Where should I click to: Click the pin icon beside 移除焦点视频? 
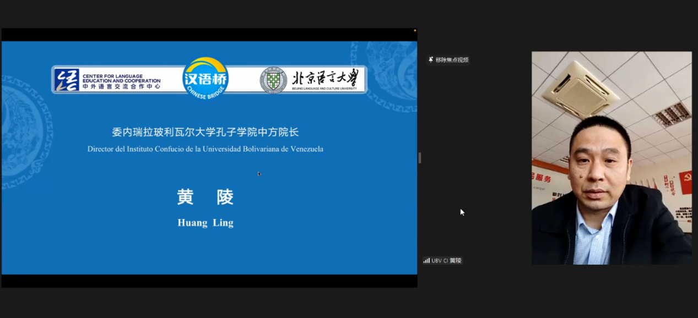point(431,59)
